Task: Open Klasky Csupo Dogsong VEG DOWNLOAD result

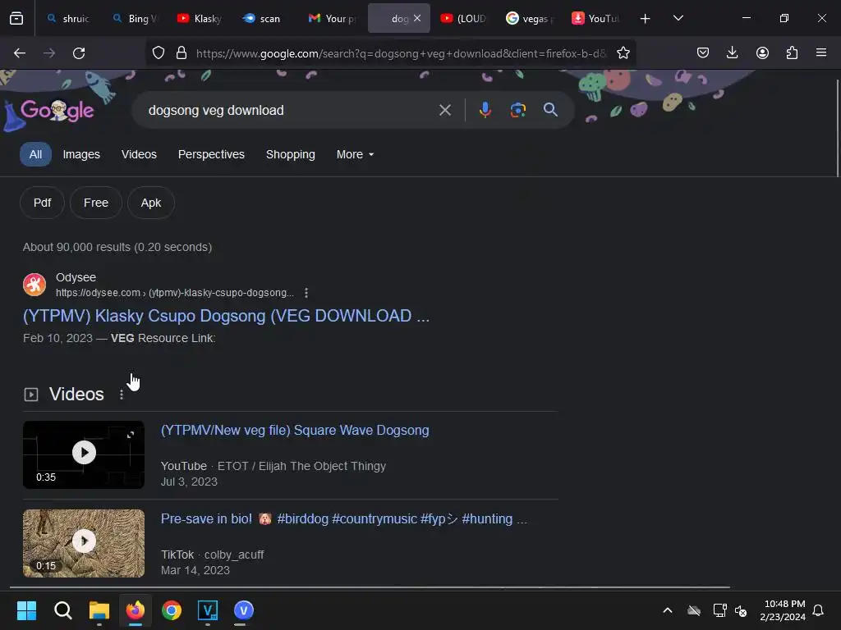Action: click(x=226, y=316)
